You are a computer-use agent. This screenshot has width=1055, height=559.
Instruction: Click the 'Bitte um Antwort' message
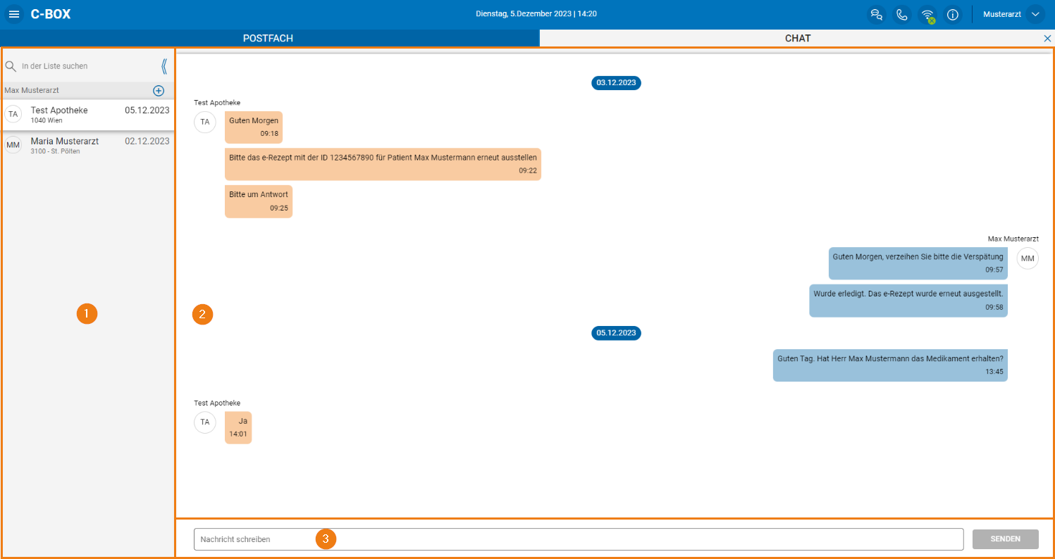coord(259,201)
